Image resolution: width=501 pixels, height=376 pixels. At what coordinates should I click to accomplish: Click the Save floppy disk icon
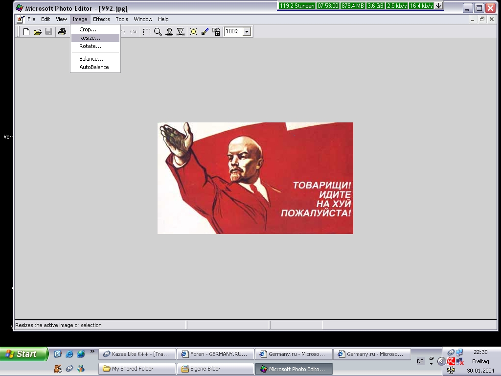click(x=48, y=32)
